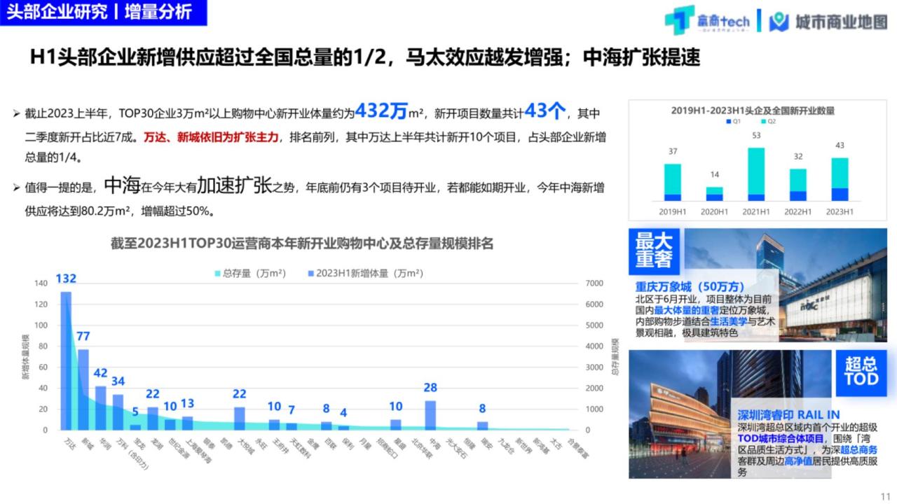
Task: Select the 中海 bar labeled 28
Action: (430, 415)
